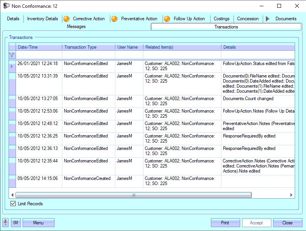The height and width of the screenshot is (231, 306).
Task: Click the red pushpin icon
Action: click(x=6, y=222)
